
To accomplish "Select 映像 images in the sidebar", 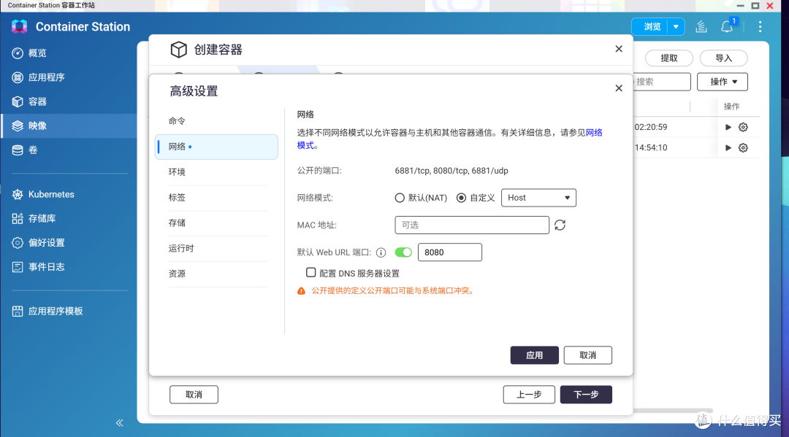I will (x=69, y=125).
